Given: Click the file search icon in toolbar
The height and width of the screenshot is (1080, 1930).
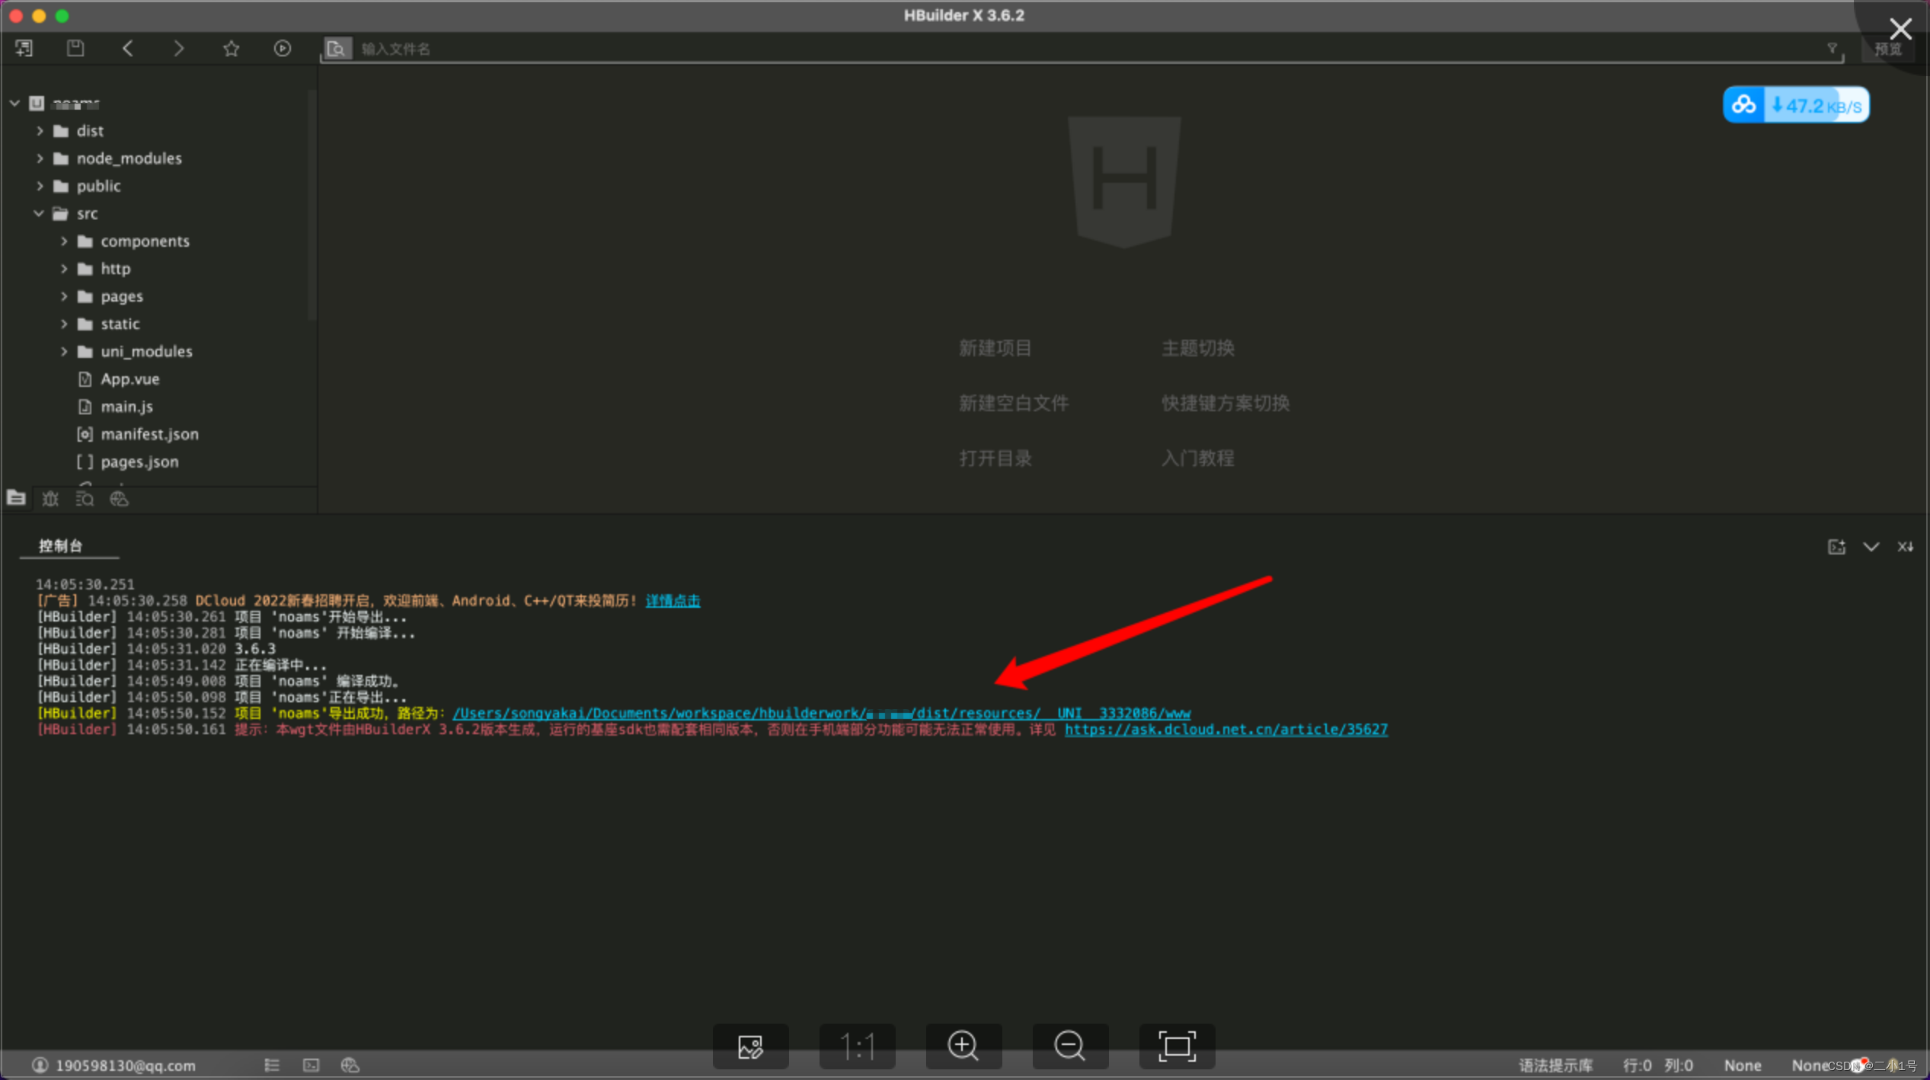Looking at the screenshot, I should [337, 49].
